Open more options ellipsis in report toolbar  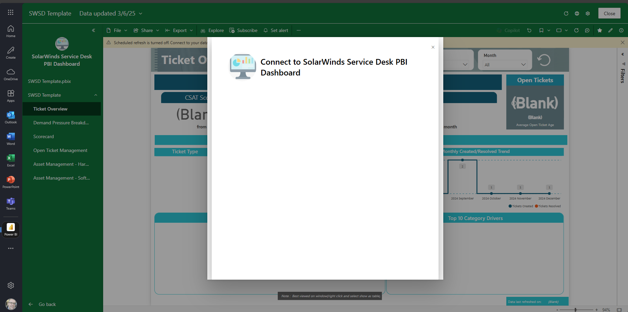tap(298, 30)
